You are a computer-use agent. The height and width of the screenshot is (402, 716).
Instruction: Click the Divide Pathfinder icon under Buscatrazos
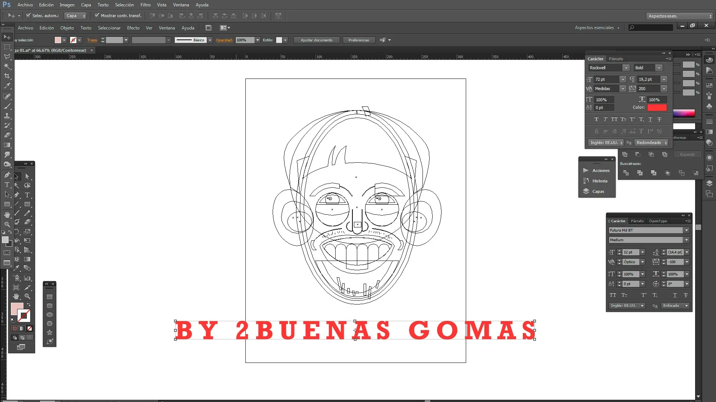(626, 173)
